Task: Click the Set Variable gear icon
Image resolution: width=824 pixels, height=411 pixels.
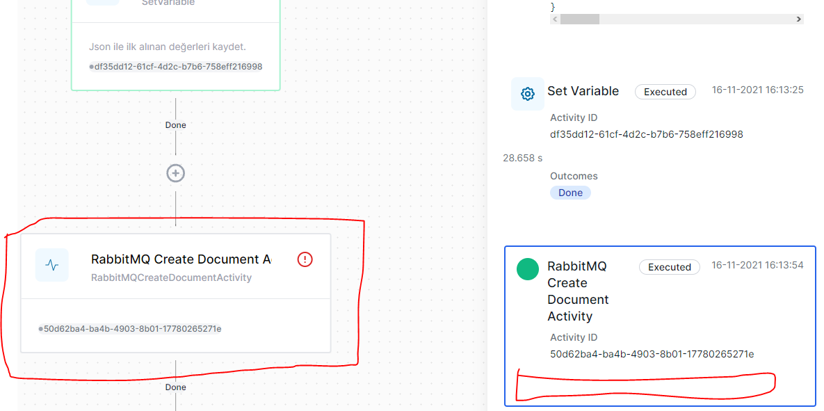Action: pyautogui.click(x=527, y=94)
